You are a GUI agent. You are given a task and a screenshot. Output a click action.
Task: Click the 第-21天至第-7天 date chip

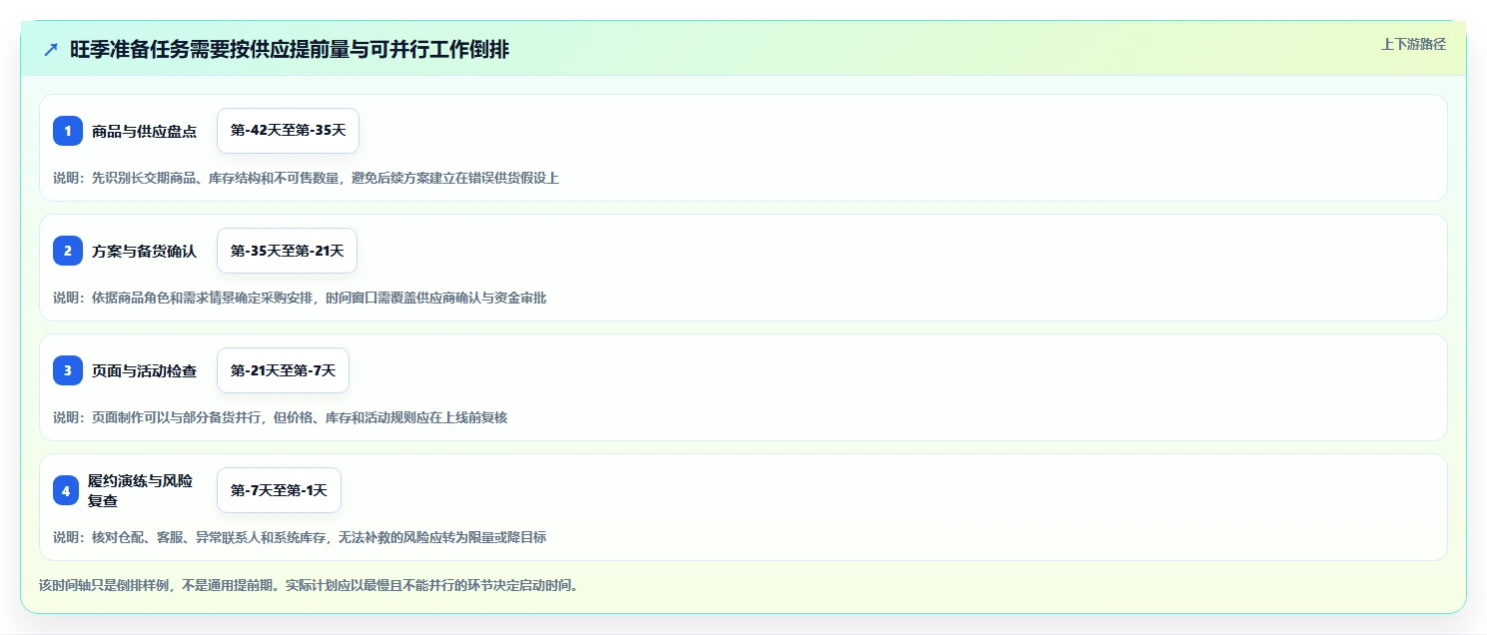coord(283,370)
